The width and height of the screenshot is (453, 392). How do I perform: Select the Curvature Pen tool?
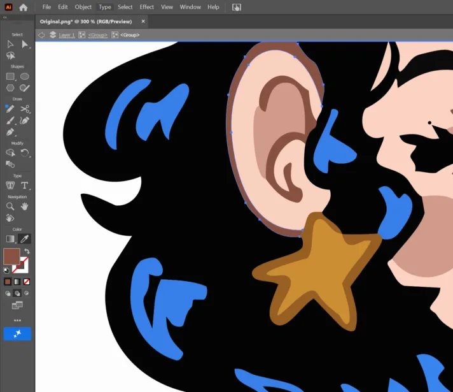point(25,120)
